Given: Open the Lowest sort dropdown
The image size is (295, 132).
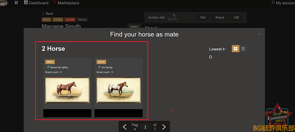Looking at the screenshot, I should 217,49.
